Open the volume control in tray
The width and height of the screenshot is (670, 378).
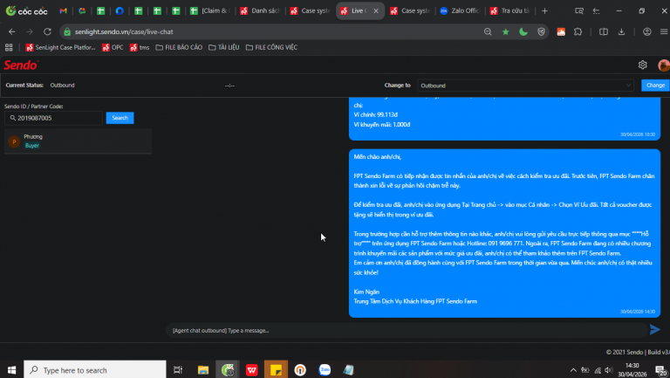point(609,370)
